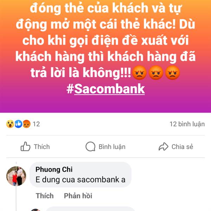Tap the gradient post status text
This screenshot has width=211, height=211.
coord(105,40)
